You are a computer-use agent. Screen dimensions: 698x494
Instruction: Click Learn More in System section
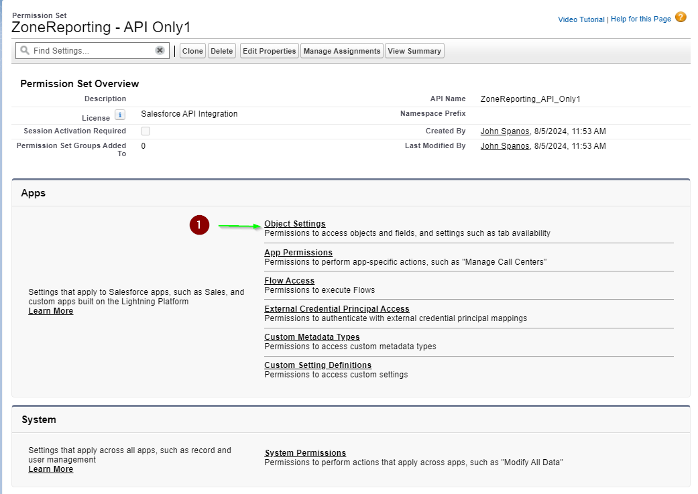coord(51,469)
